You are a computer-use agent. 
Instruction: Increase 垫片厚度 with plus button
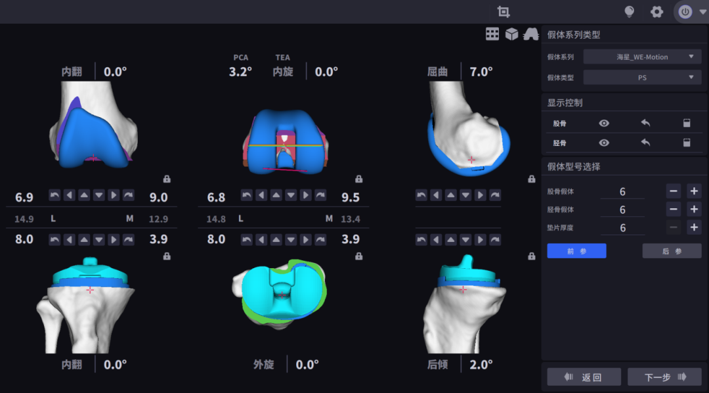click(694, 227)
